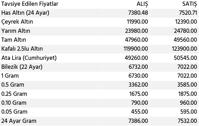
Task: Click Tam Altın sell price 49560.00
Action: tap(185, 40)
